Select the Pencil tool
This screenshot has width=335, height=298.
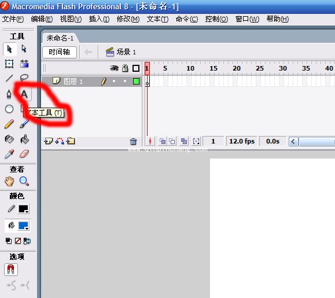9,124
